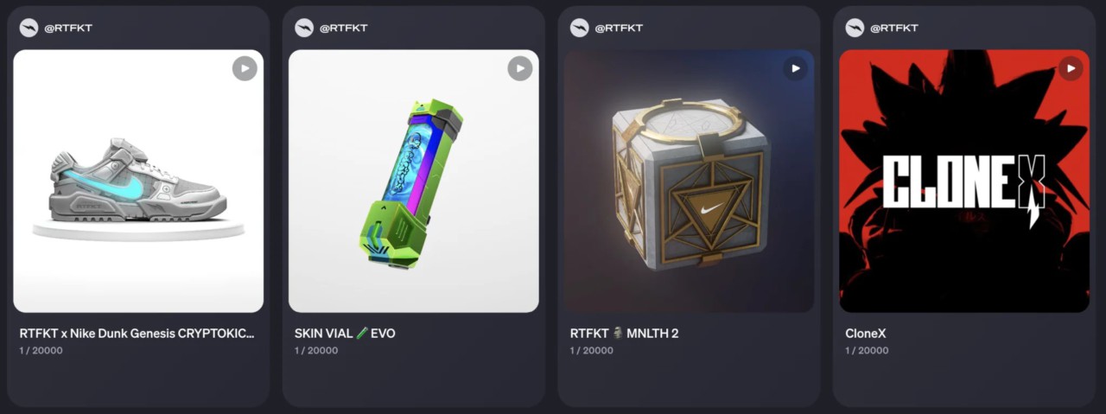
Task: Click the RTFKT x Nike Dunk Genesis title
Action: point(137,334)
